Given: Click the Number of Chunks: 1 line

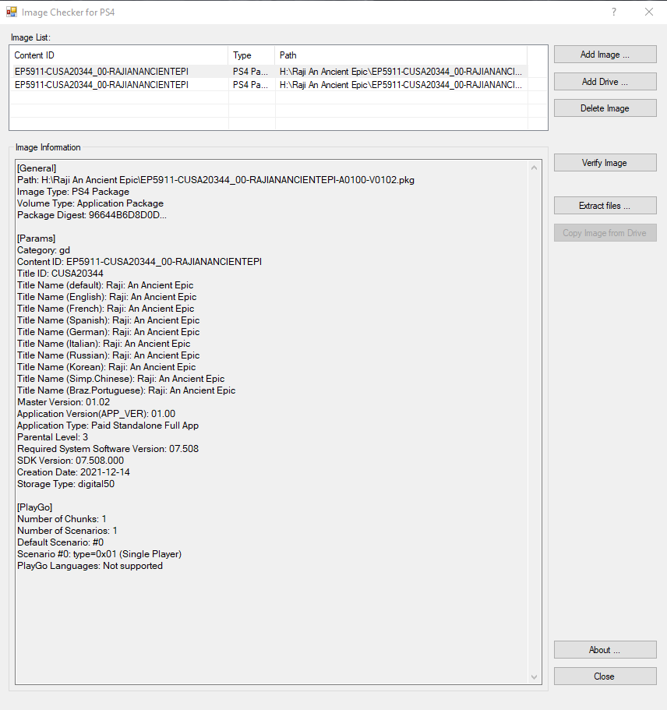Looking at the screenshot, I should tap(62, 519).
